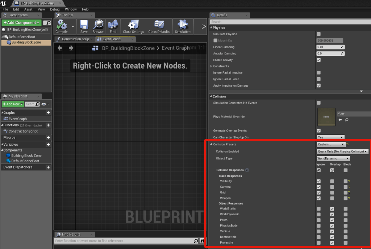This screenshot has width=371, height=249.
Task: Click the plus icon next to Variables
Action: [48, 144]
